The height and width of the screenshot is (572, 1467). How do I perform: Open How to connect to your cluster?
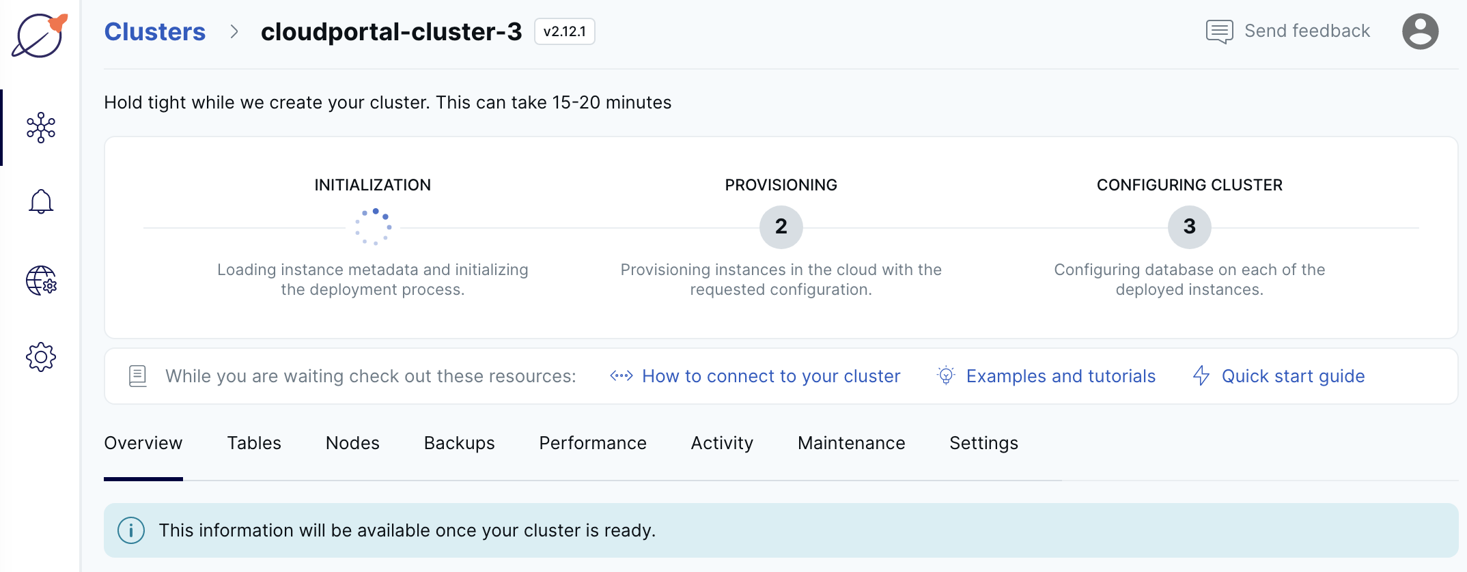tap(771, 376)
